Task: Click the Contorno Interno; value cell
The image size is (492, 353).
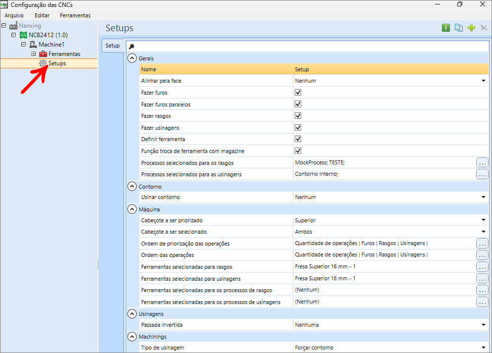Action: coord(384,174)
